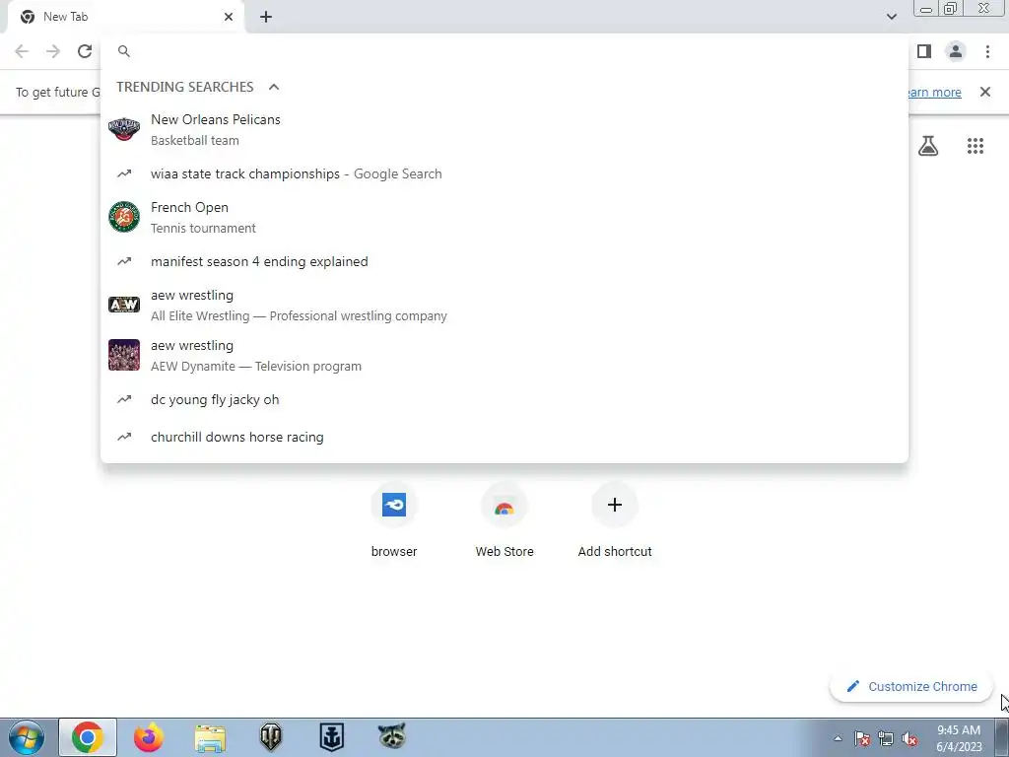The height and width of the screenshot is (757, 1009).
Task: Select the French Open suggestion
Action: pos(504,218)
